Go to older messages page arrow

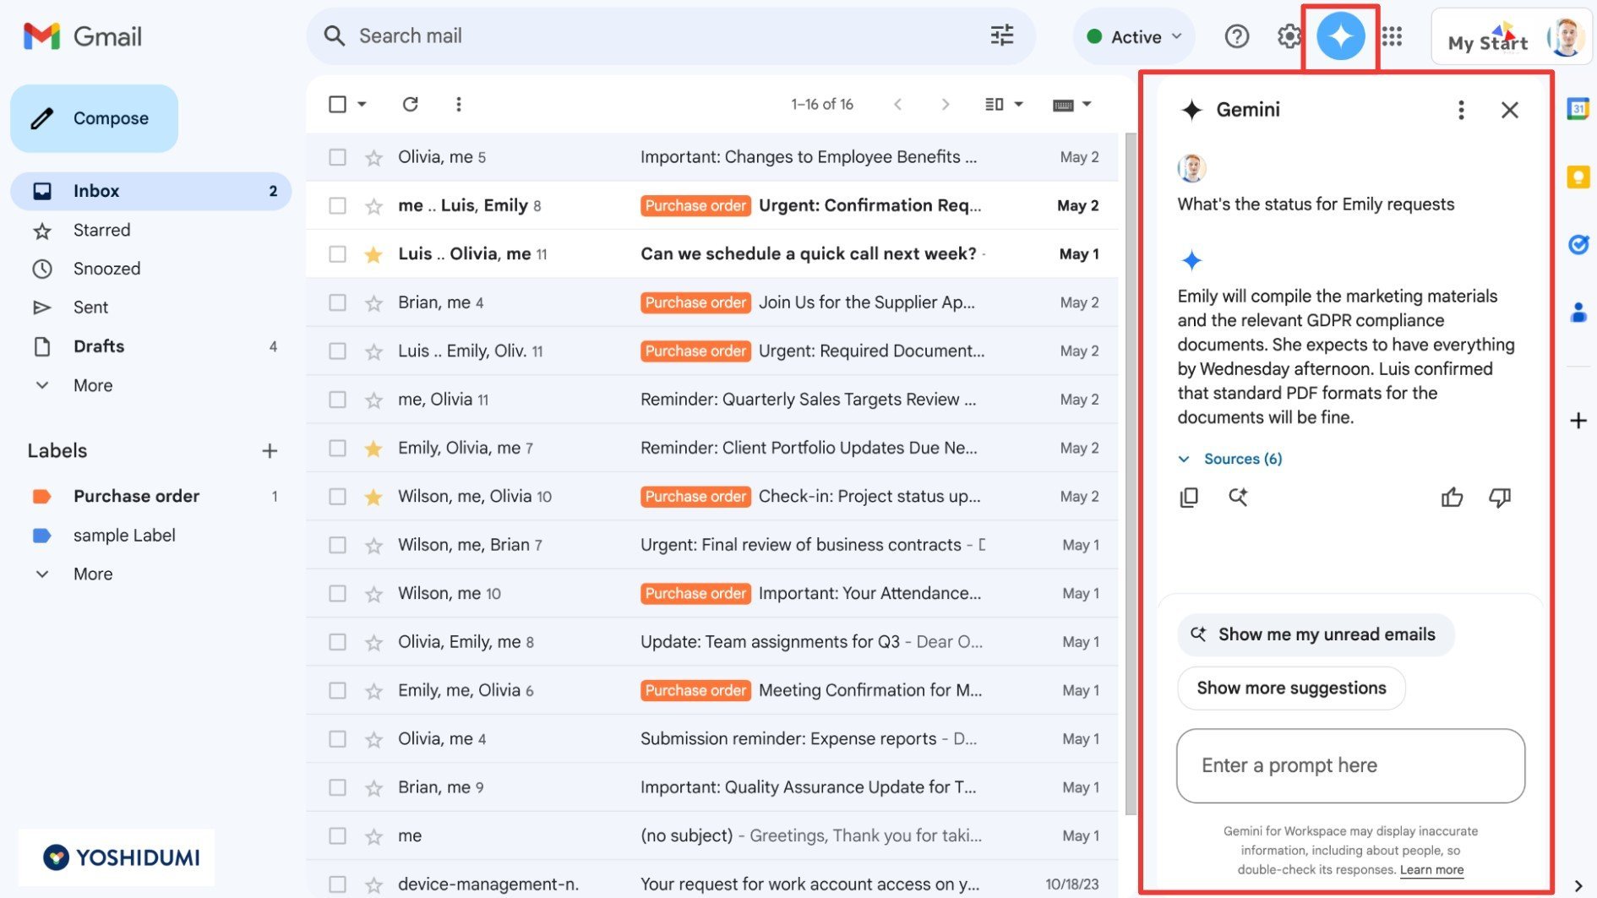945,104
